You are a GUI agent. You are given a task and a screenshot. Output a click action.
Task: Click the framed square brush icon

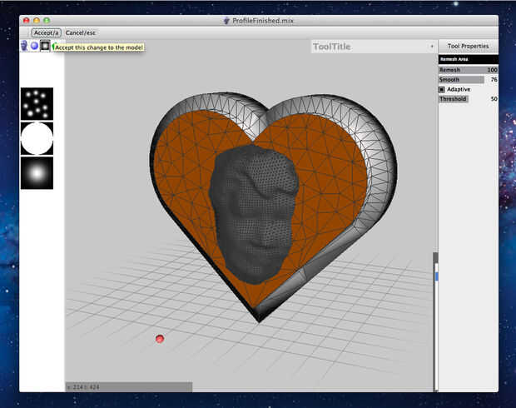(45, 46)
